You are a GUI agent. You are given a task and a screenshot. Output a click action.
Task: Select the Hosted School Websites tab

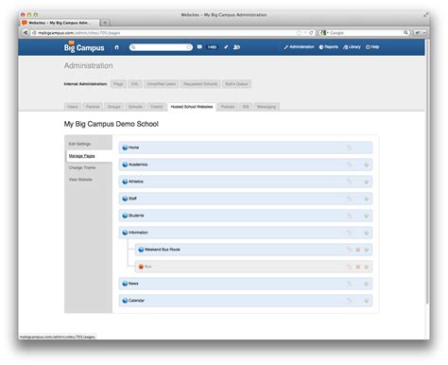point(192,107)
